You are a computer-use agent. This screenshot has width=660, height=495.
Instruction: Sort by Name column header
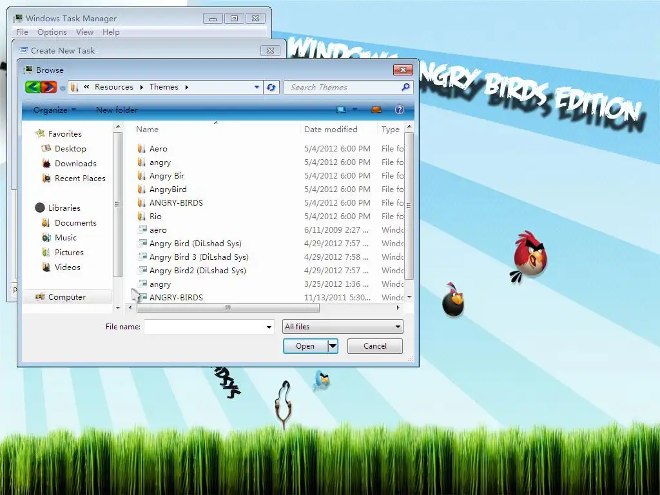148,129
